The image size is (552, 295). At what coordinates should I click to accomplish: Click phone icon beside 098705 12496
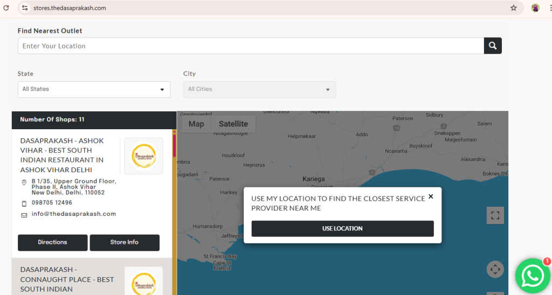click(x=24, y=203)
